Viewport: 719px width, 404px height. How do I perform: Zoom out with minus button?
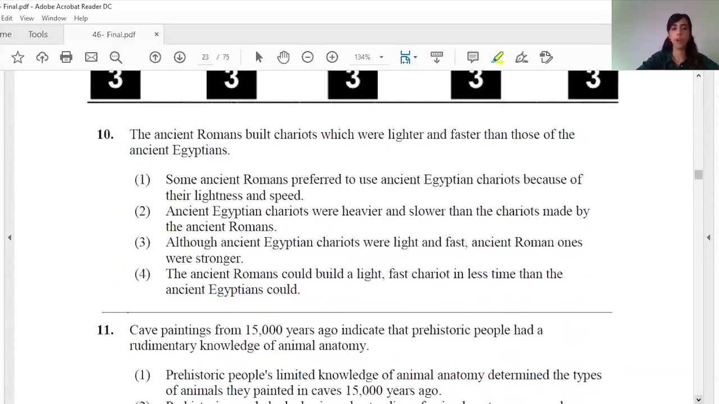307,57
